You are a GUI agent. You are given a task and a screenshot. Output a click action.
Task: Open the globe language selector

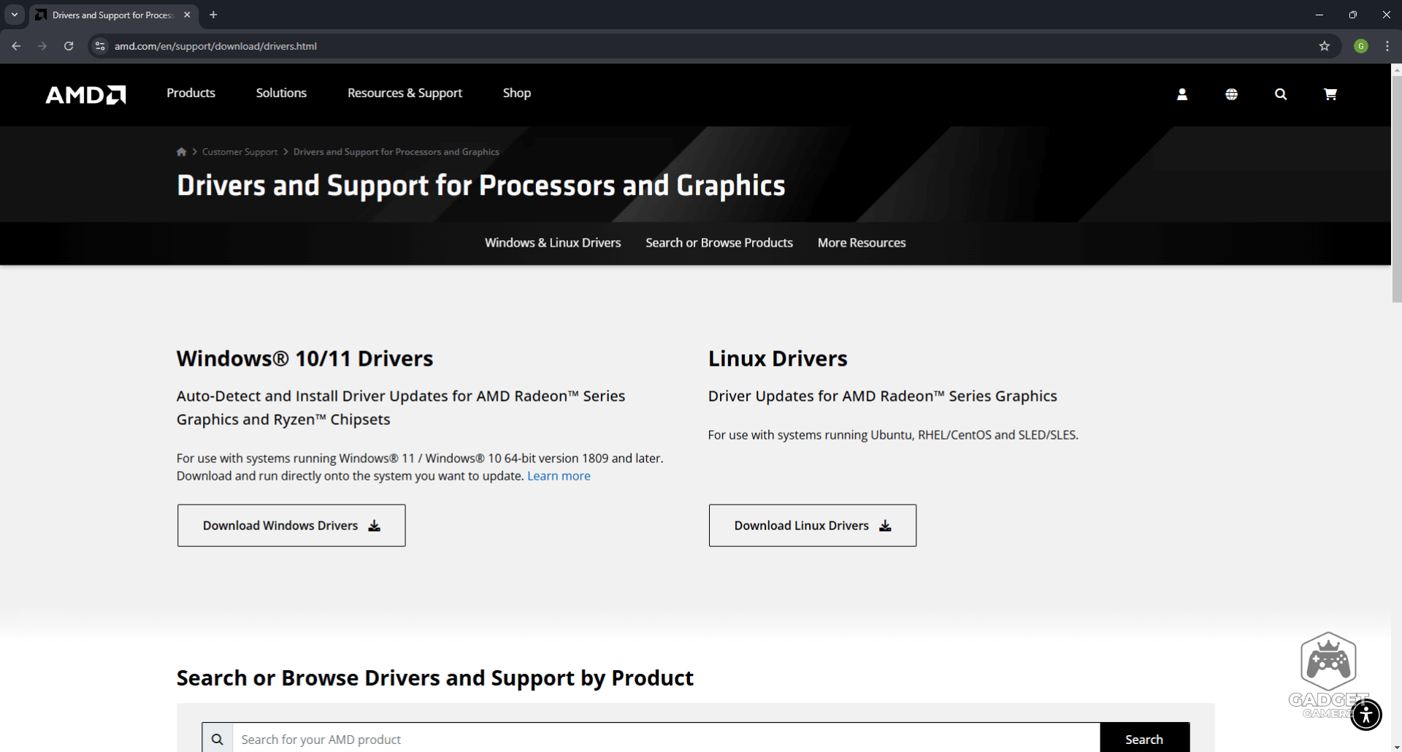(x=1231, y=94)
